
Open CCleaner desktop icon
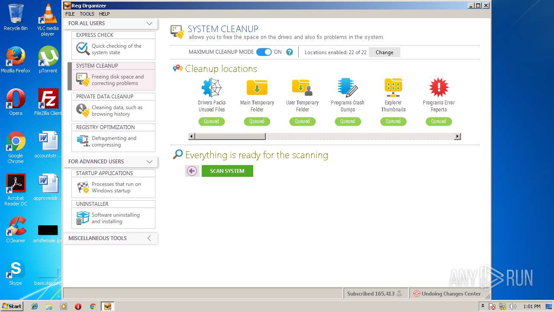(x=16, y=230)
